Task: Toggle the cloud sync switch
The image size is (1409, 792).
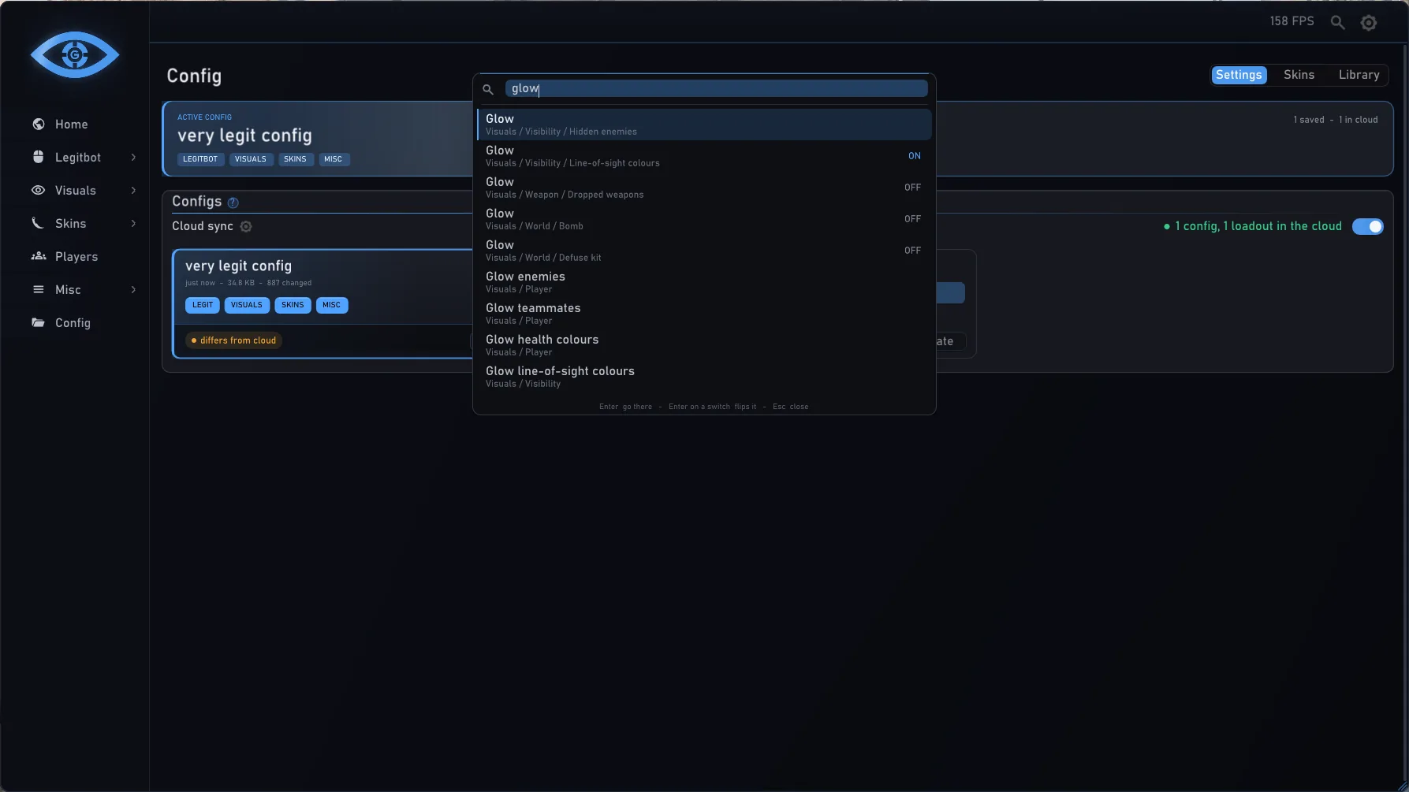Action: point(1367,226)
